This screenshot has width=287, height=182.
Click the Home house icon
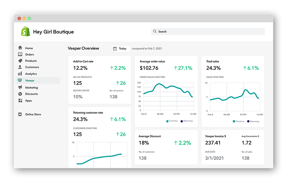click(20, 48)
